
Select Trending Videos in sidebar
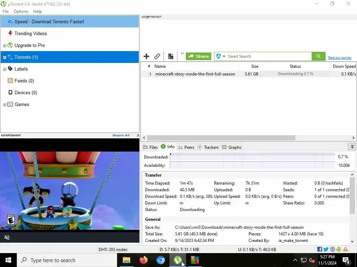pos(31,33)
